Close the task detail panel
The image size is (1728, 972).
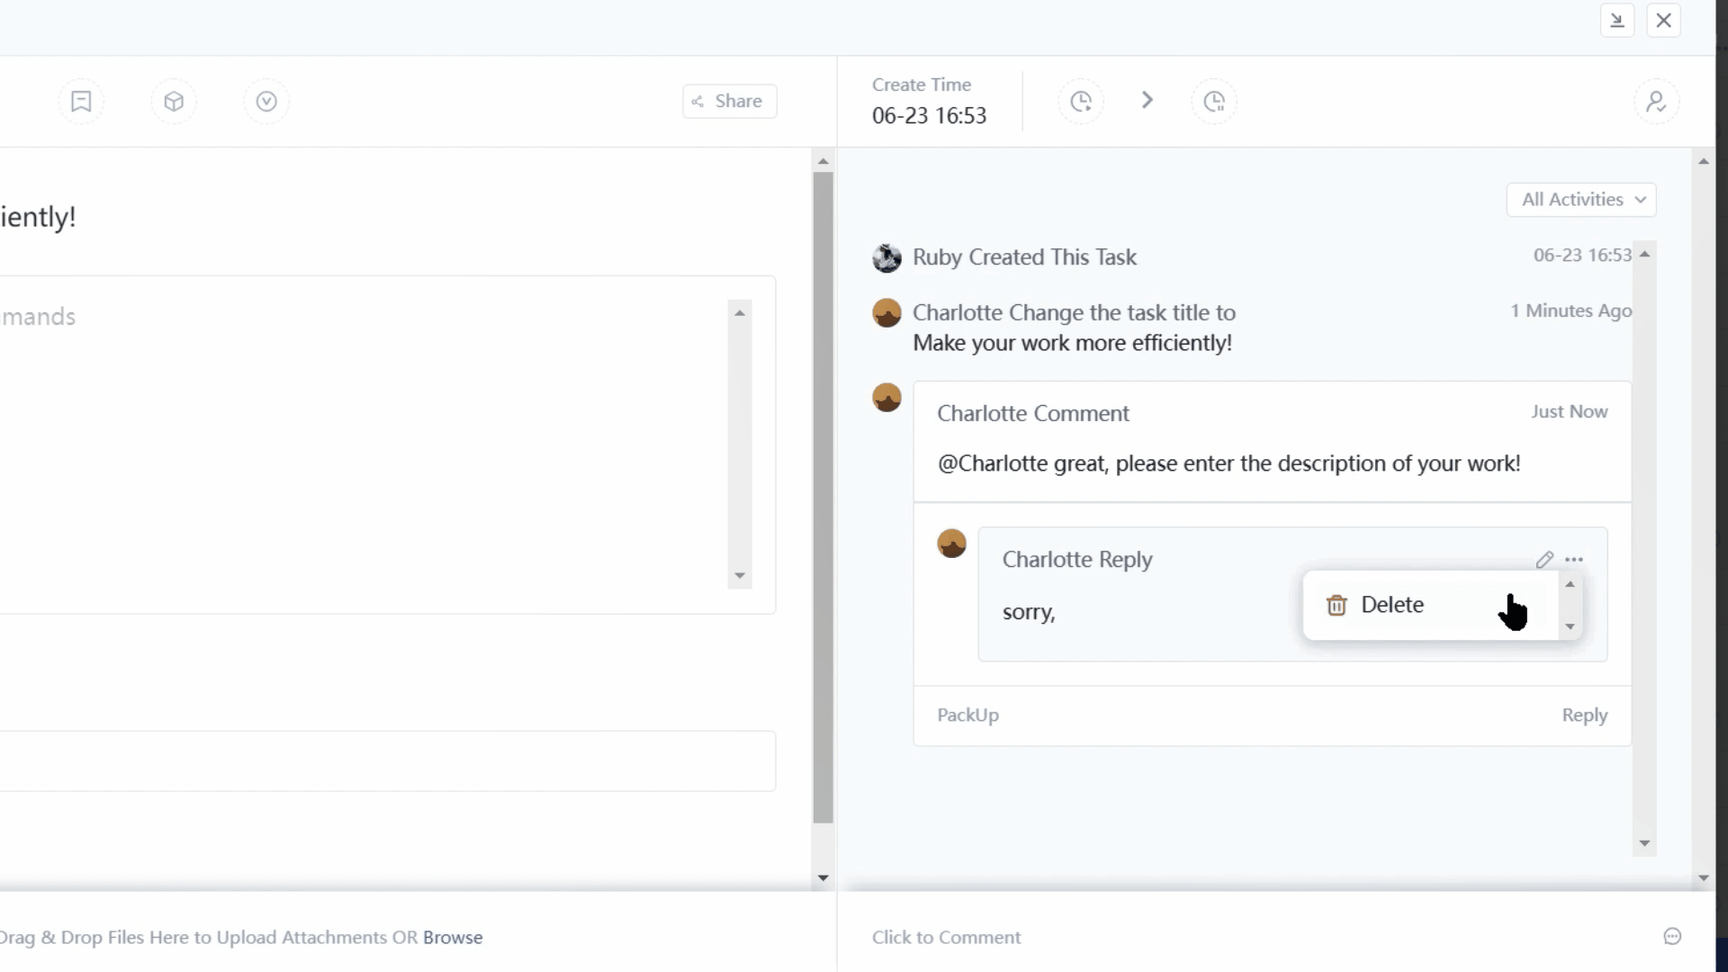click(x=1663, y=20)
